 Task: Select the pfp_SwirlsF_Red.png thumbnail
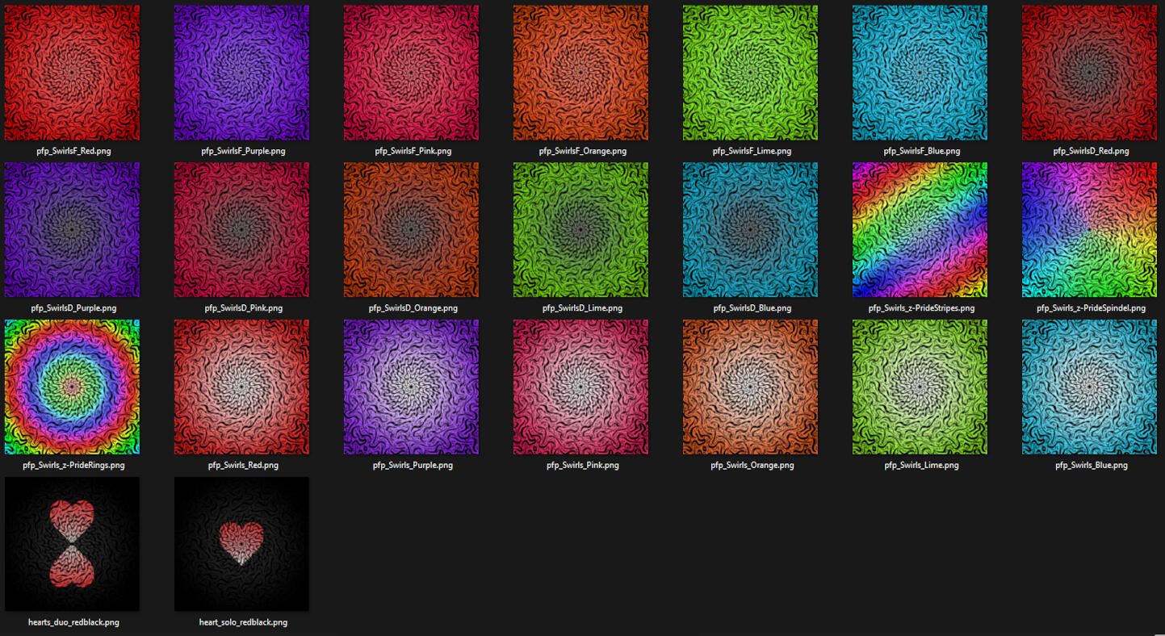(72, 73)
